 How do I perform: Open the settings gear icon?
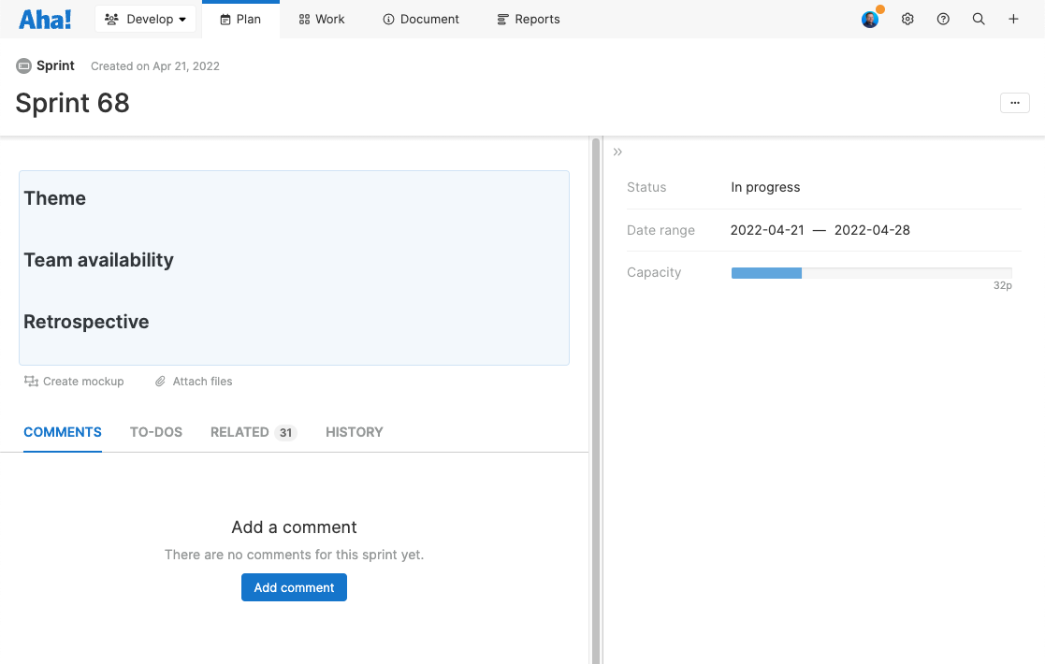(907, 19)
